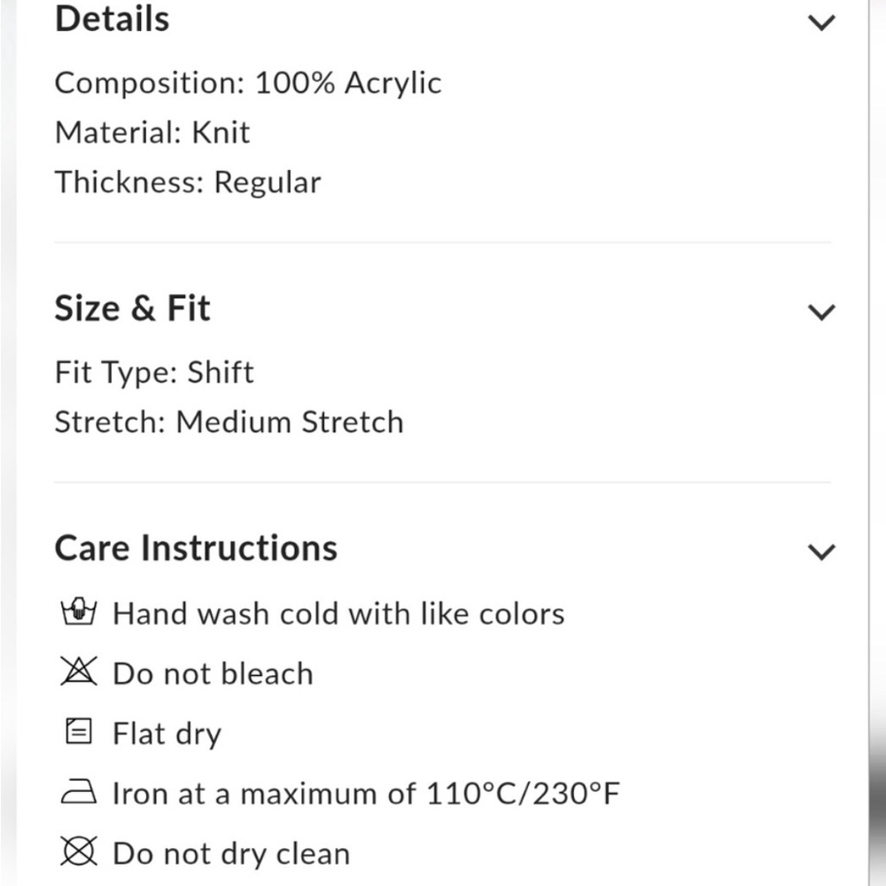886x886 pixels.
Task: Click the do not dry clean icon
Action: 78,853
